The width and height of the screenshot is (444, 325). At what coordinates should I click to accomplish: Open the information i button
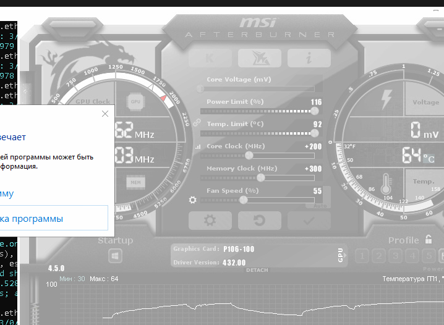coord(309,58)
